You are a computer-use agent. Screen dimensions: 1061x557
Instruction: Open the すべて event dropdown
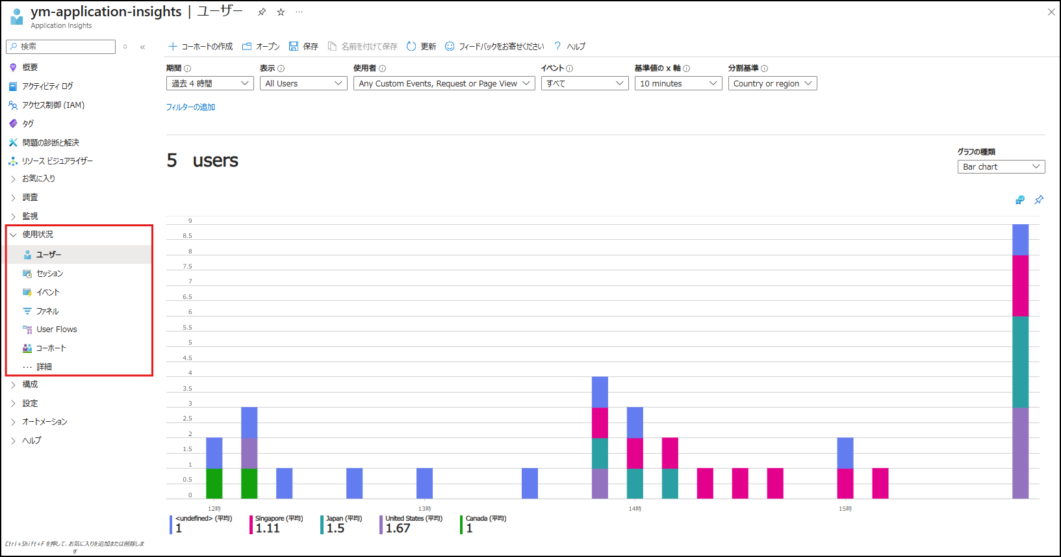[585, 84]
